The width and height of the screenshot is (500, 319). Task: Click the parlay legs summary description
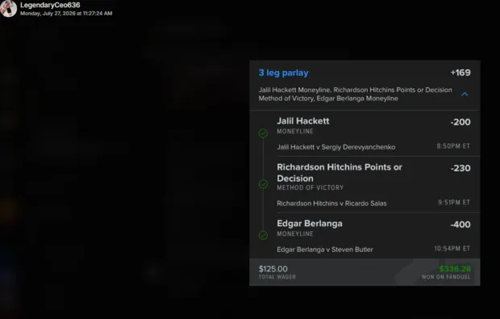click(x=355, y=94)
